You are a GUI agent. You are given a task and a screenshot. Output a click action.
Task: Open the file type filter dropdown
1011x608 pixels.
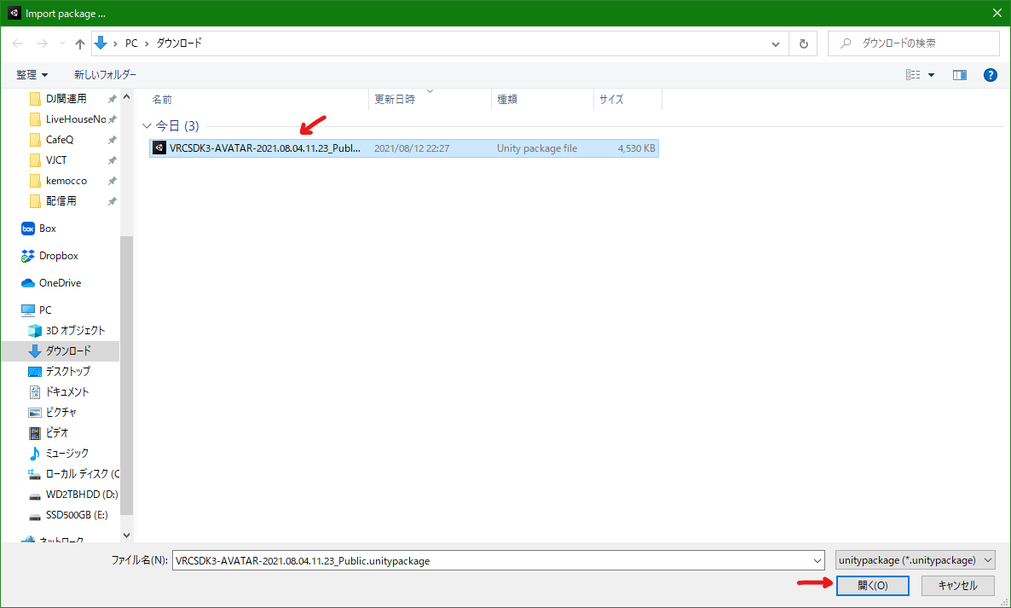pos(916,560)
